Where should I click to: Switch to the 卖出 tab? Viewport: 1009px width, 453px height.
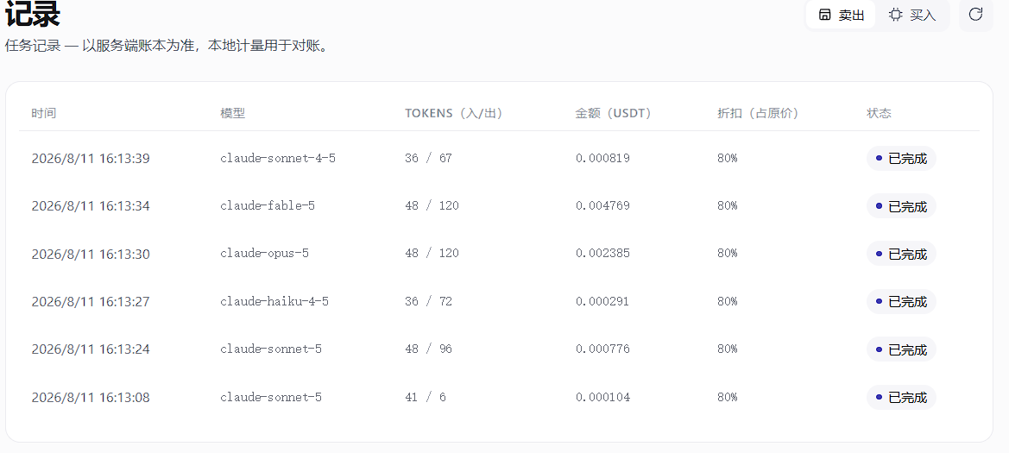841,15
